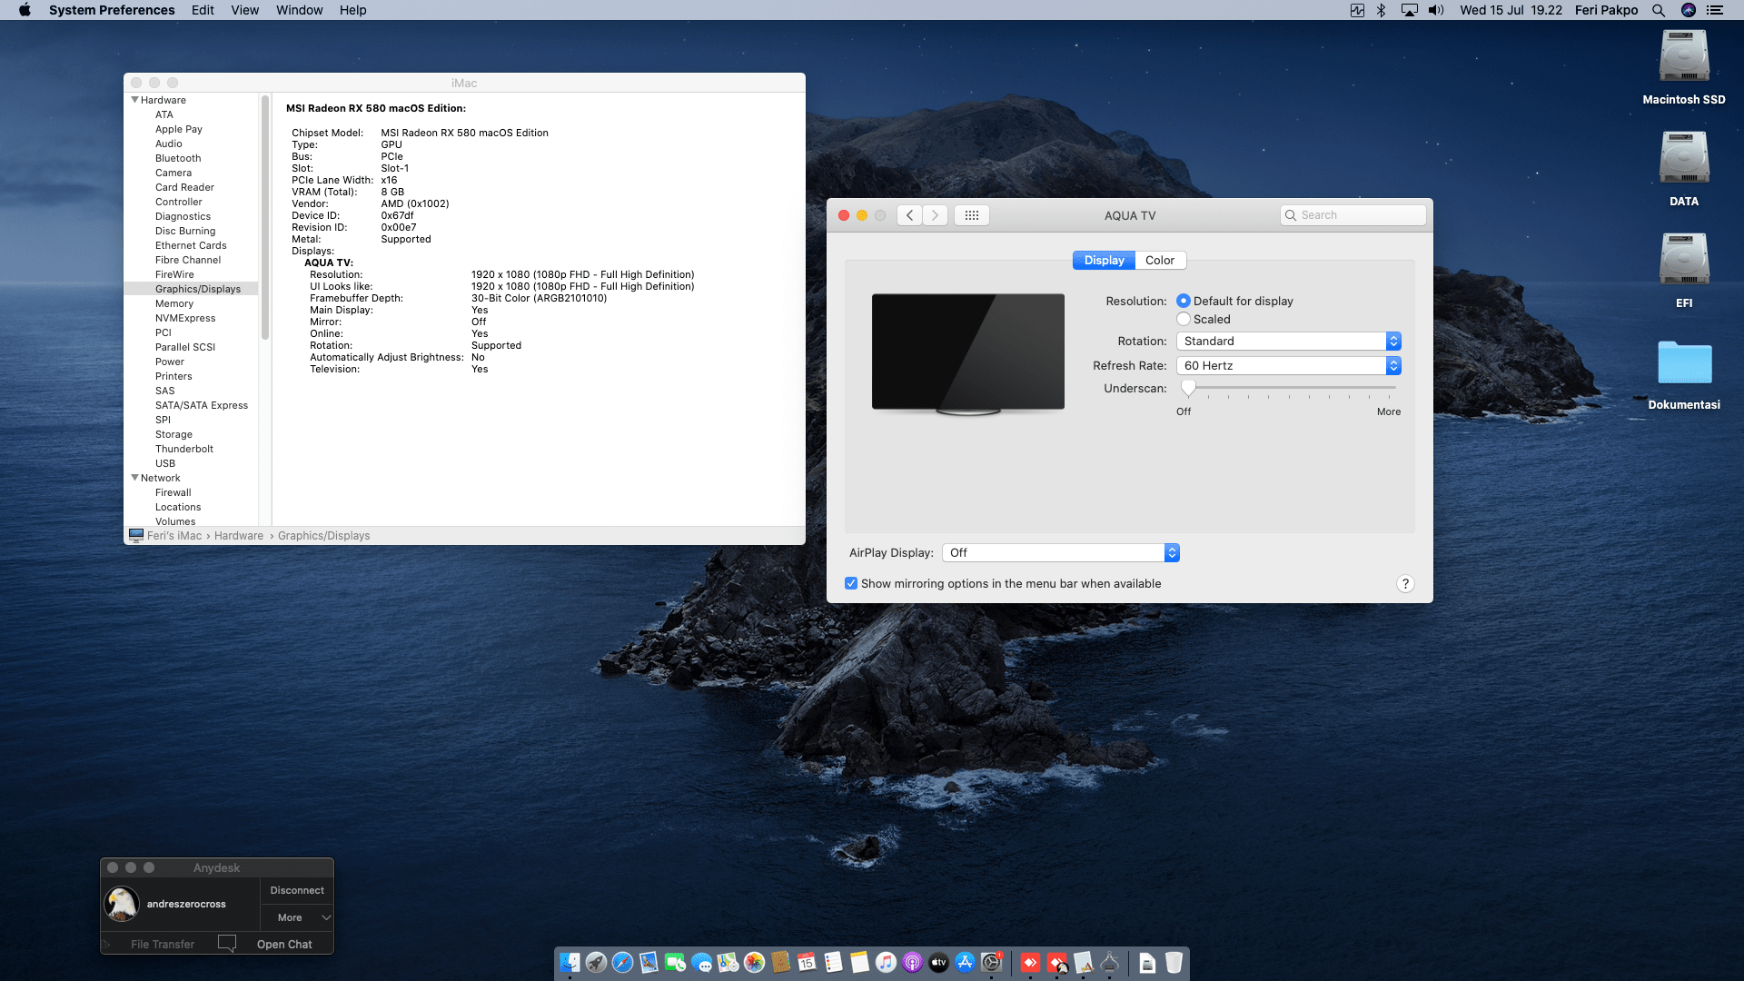Select Thunderbolt in the hardware list
This screenshot has height=981, width=1744.
(x=184, y=449)
